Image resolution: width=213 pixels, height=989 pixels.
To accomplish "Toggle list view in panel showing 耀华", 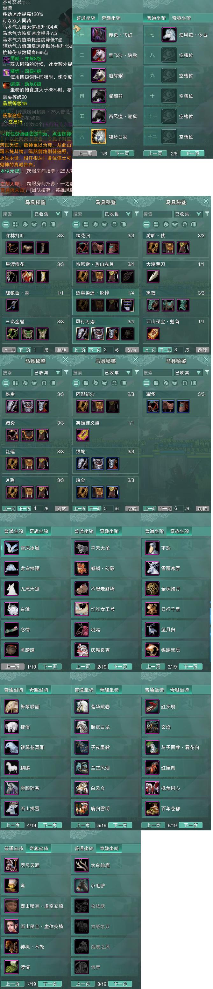I will 146,383.
